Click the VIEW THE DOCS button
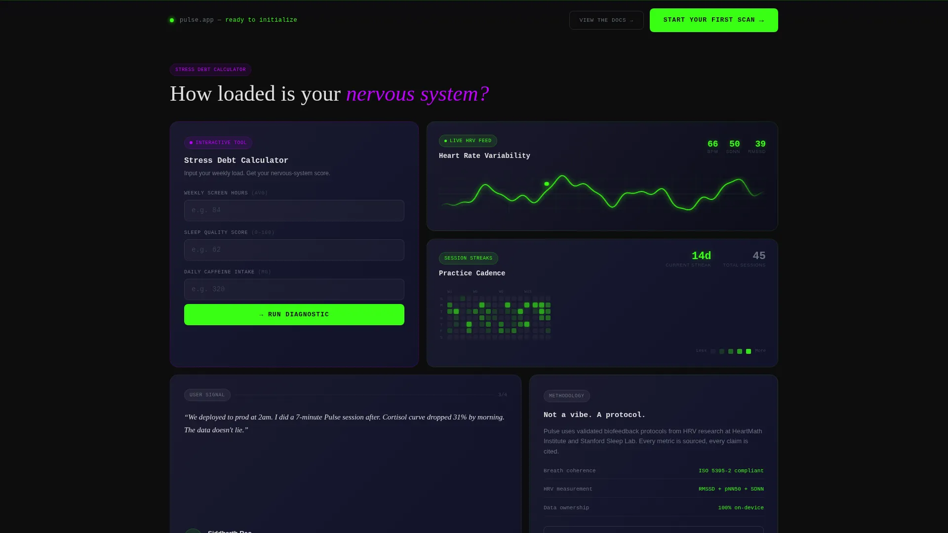The image size is (948, 533). 606,20
